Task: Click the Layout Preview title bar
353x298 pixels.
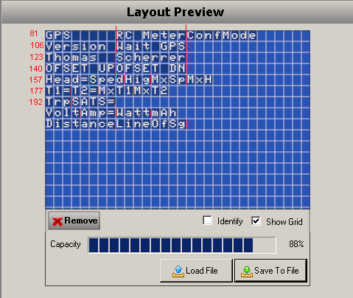Action: click(175, 12)
